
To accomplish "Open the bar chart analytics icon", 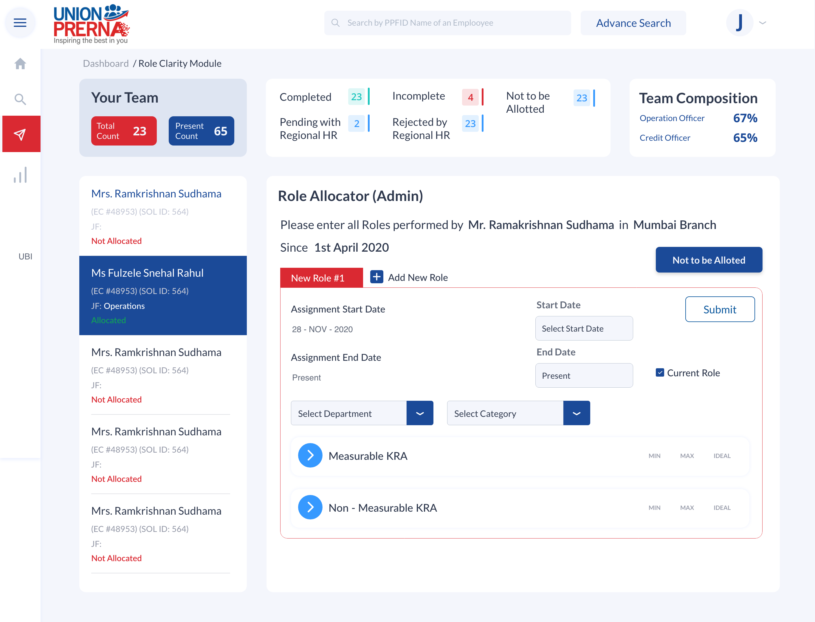I will (x=20, y=175).
